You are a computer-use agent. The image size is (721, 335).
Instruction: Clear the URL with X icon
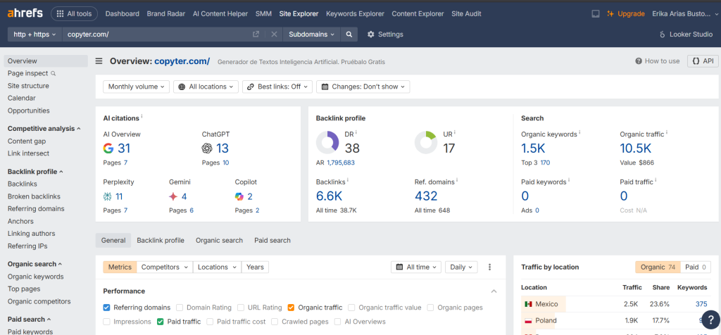pyautogui.click(x=274, y=34)
